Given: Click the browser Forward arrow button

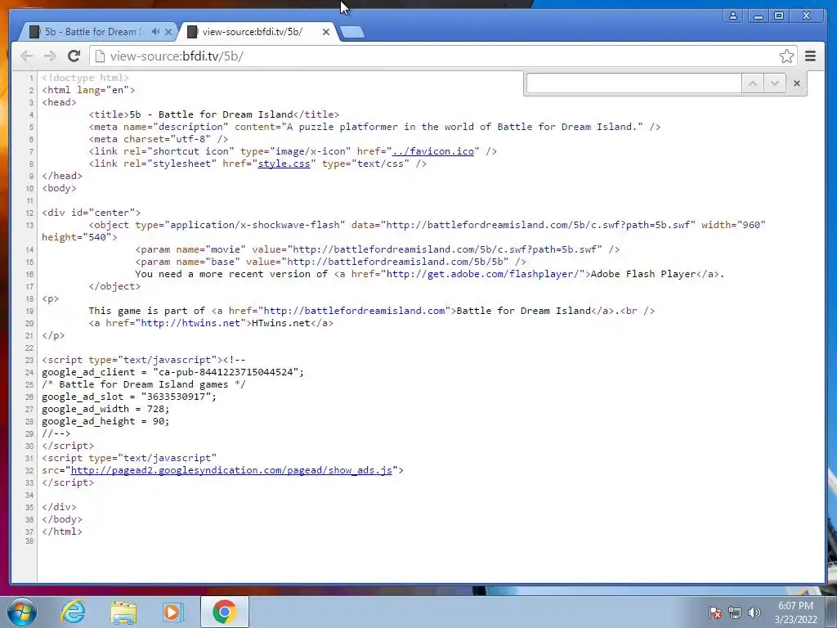Looking at the screenshot, I should 50,56.
